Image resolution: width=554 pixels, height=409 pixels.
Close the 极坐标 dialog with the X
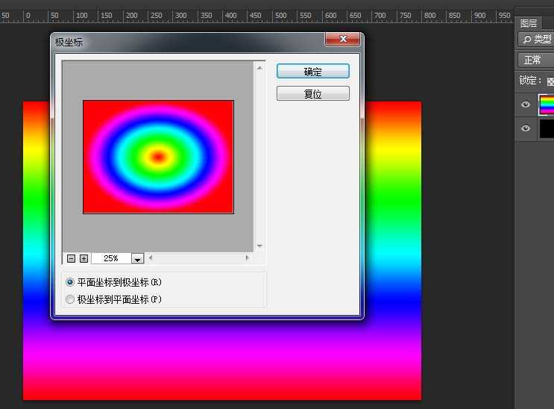pyautogui.click(x=343, y=39)
